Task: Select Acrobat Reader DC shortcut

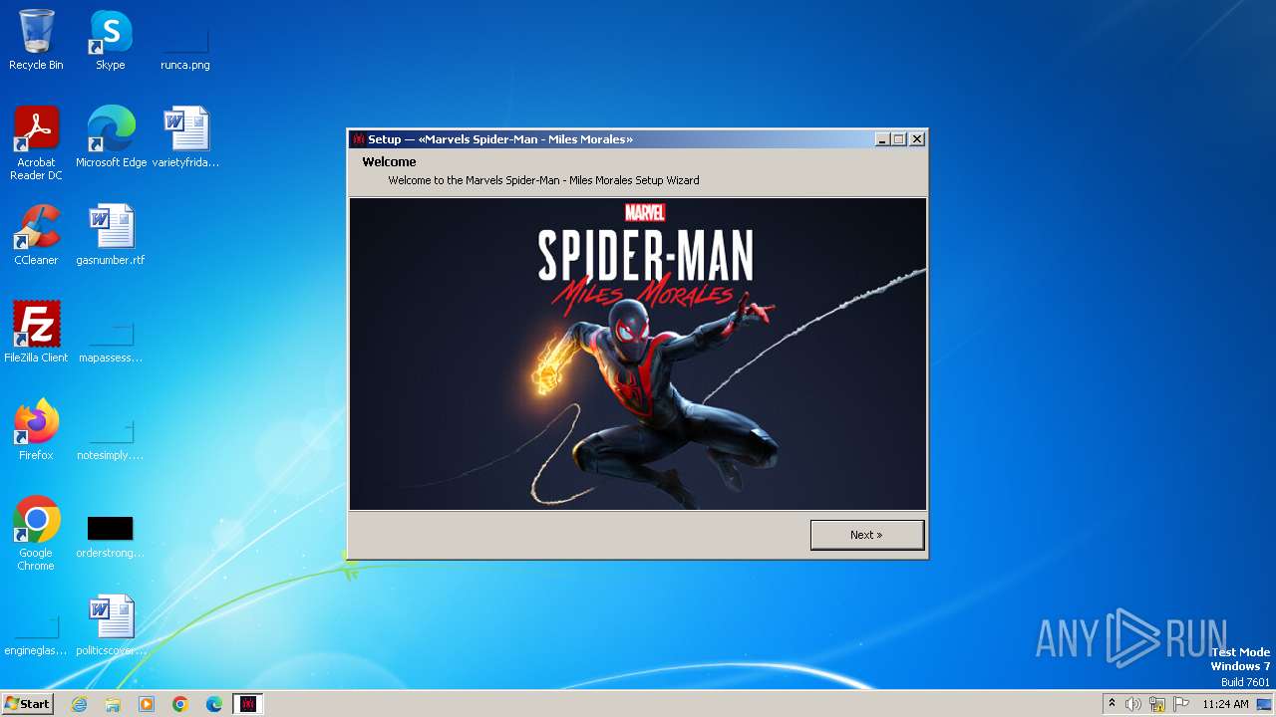Action: (36, 143)
